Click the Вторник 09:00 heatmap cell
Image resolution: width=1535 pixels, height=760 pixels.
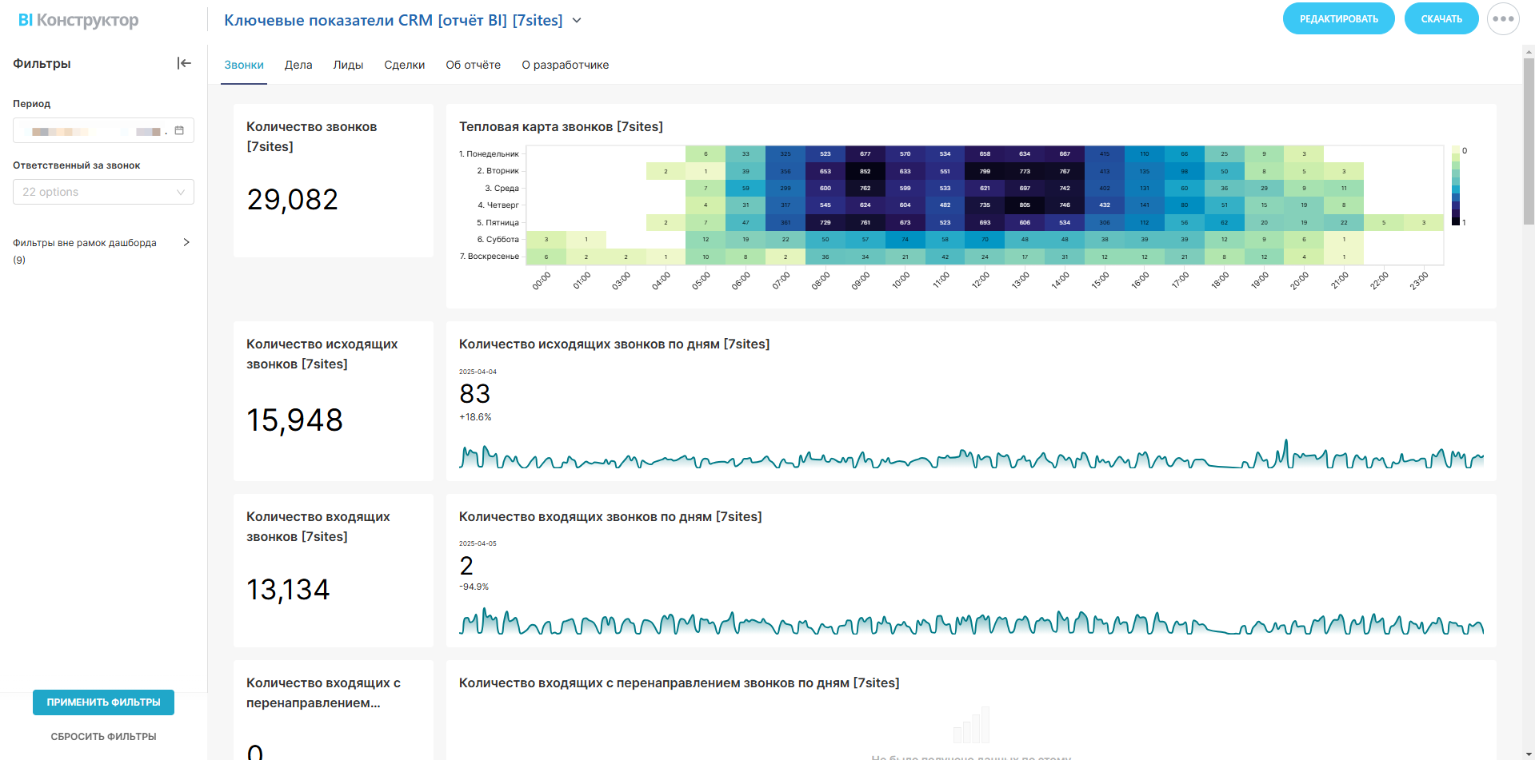[865, 171]
